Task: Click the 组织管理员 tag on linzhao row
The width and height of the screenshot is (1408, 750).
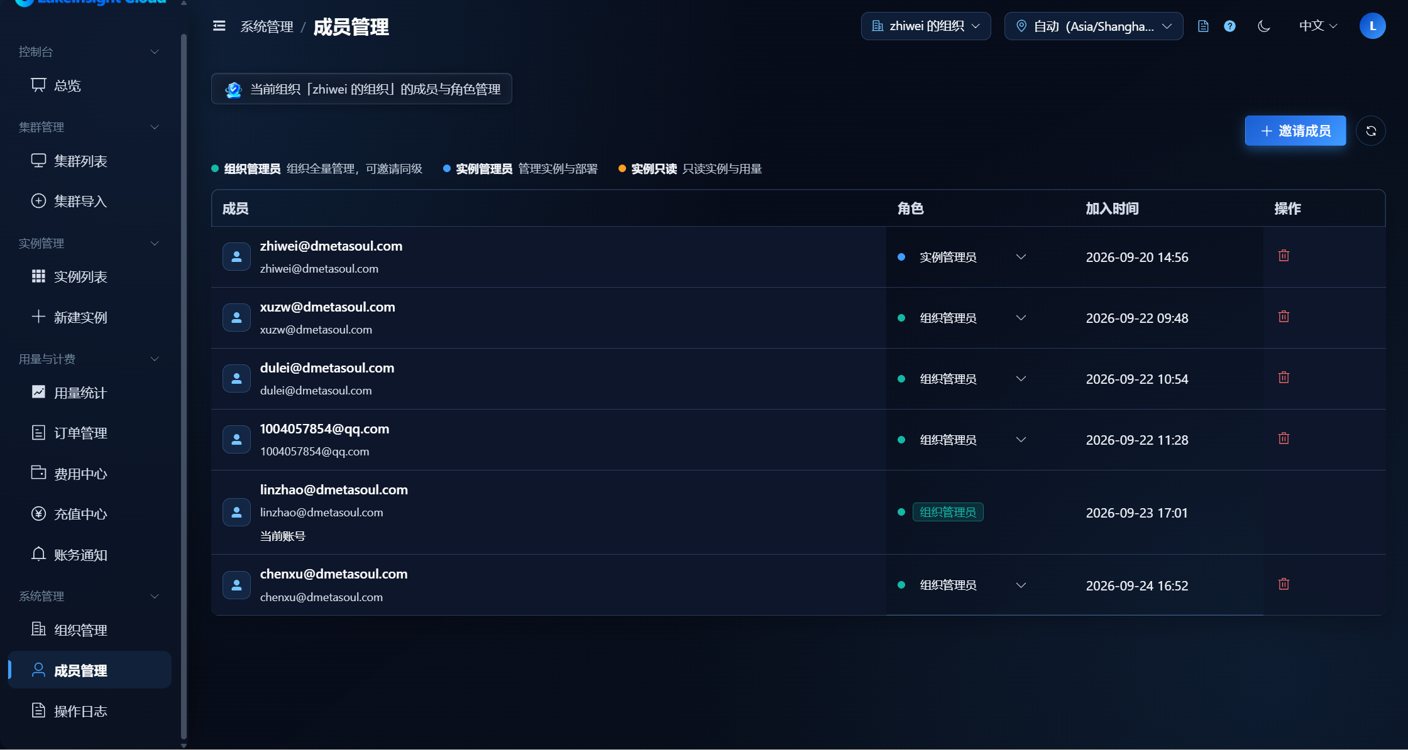Action: (948, 512)
